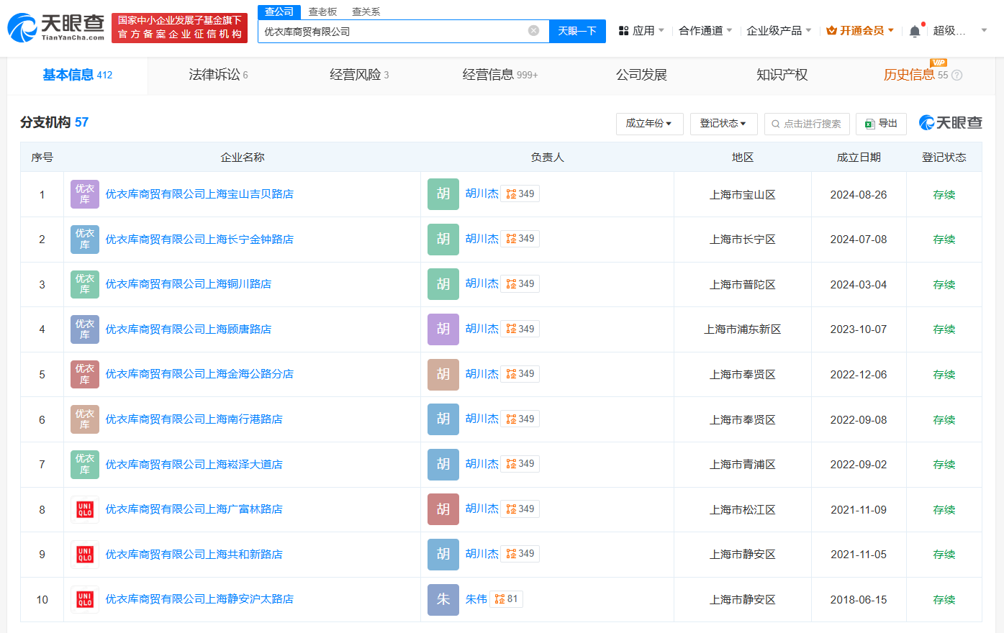Click the 胡 avatar in row 1

443,194
